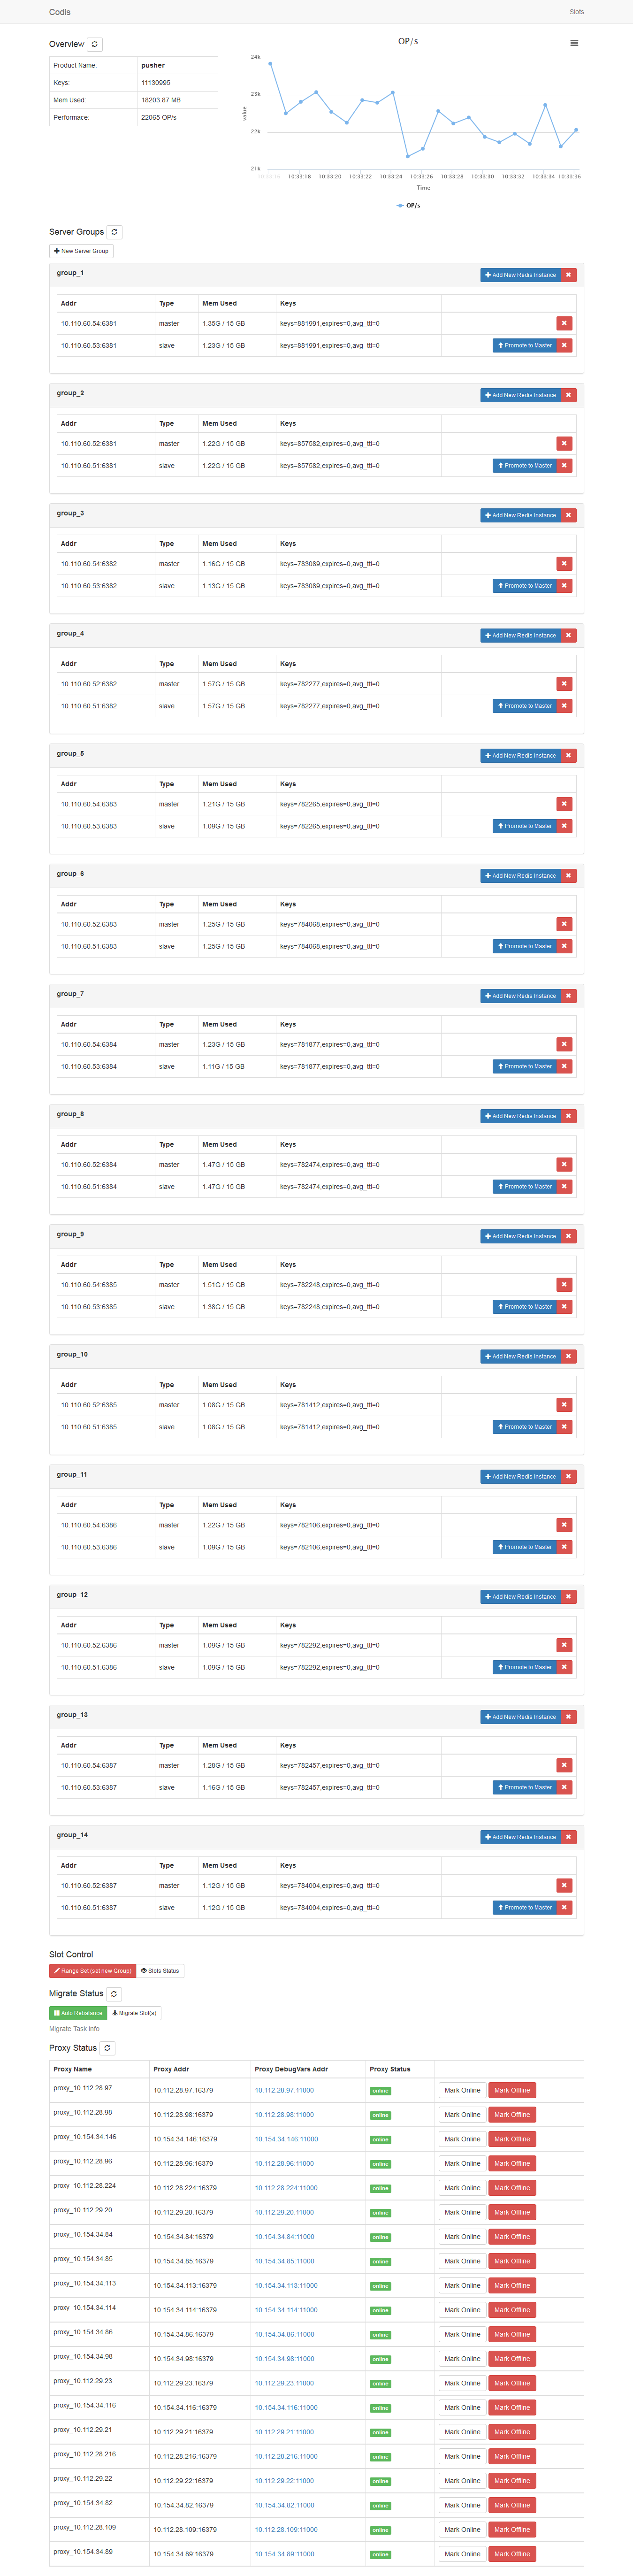Screen dimensions: 633x2576
Task: Open debug vars link 10.112.28.224:11000
Action: (286, 2188)
